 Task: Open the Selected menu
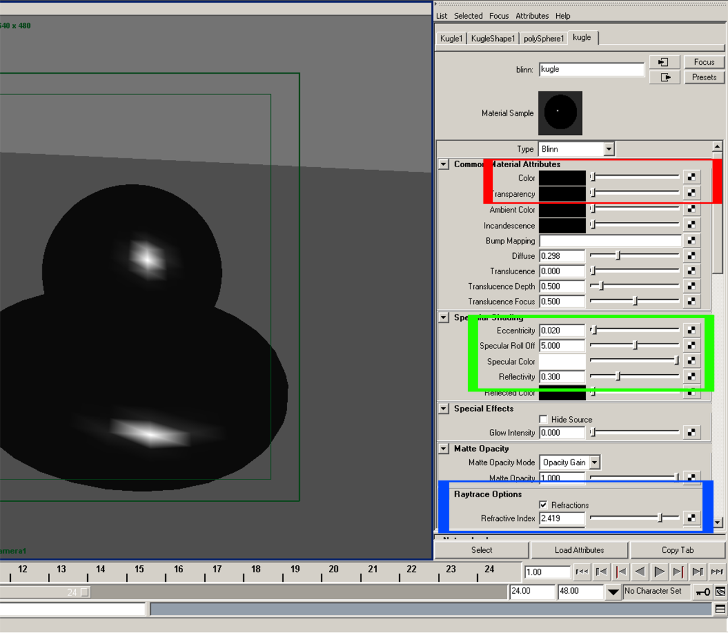pyautogui.click(x=468, y=16)
